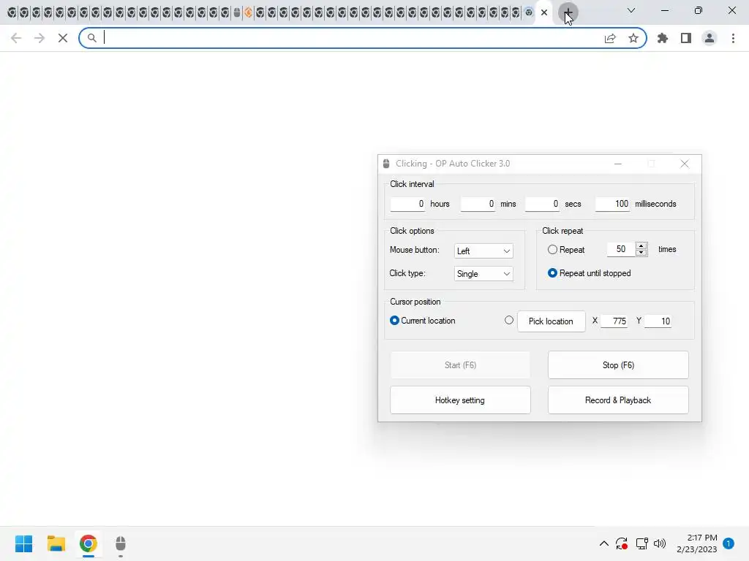Viewport: 749px width, 561px height.
Task: Open the volume tray icon
Action: [x=660, y=543]
